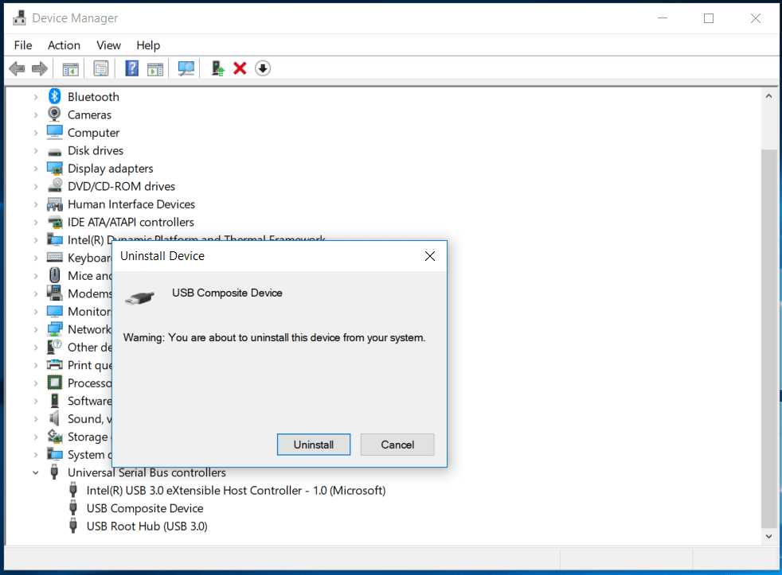The height and width of the screenshot is (575, 782).
Task: Click the Computer category icon
Action: click(x=54, y=133)
